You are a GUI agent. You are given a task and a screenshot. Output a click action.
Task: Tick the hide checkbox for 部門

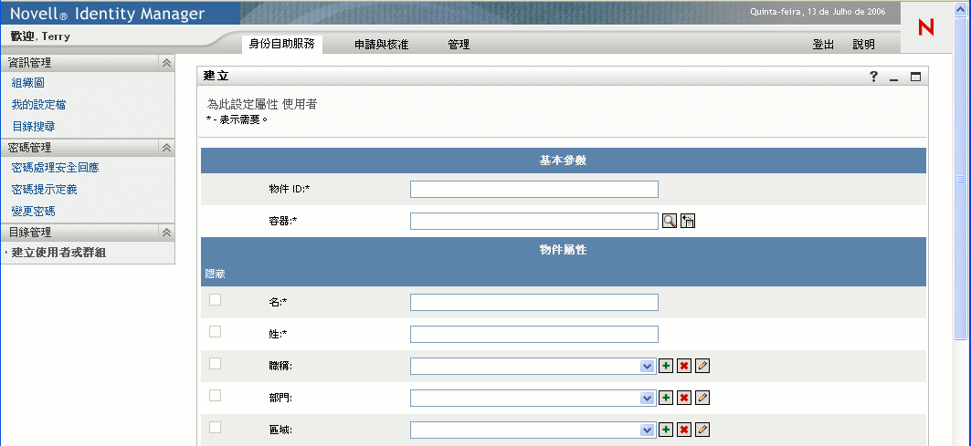(215, 395)
